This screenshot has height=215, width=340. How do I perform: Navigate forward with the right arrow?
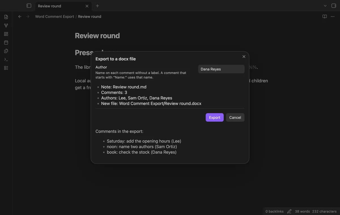coord(28,16)
